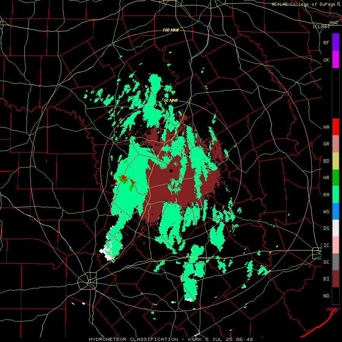Click the 06:48 timestamp in caption
Viewport: 342px width, 342px height.
[x=245, y=339]
